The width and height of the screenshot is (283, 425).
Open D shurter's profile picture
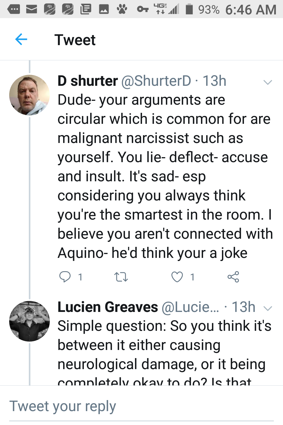29,95
